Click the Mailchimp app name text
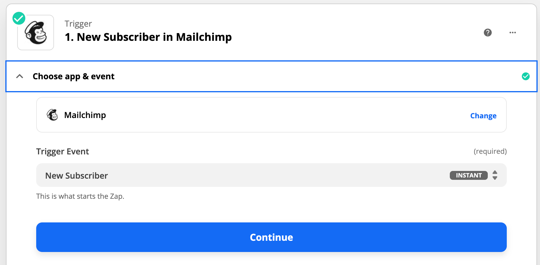 85,115
